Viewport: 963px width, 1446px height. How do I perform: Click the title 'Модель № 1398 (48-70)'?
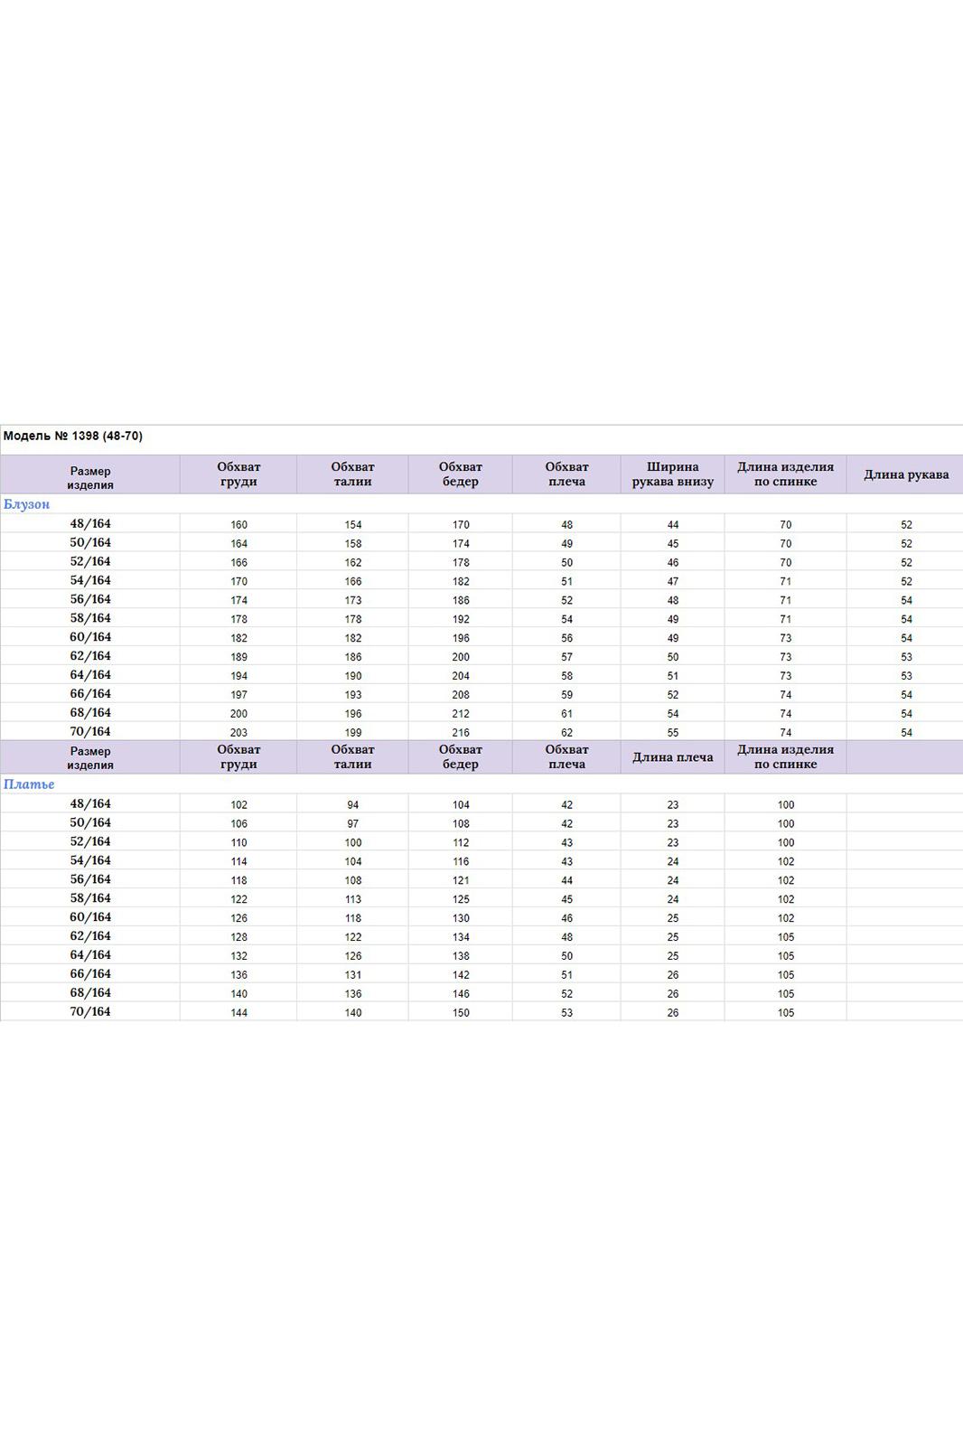point(73,436)
